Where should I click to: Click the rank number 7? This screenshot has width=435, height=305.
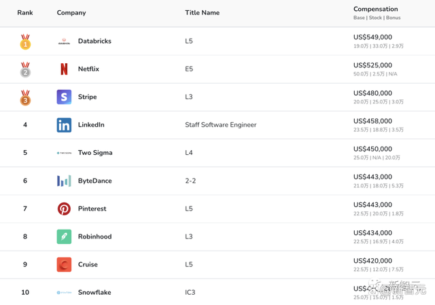25,209
